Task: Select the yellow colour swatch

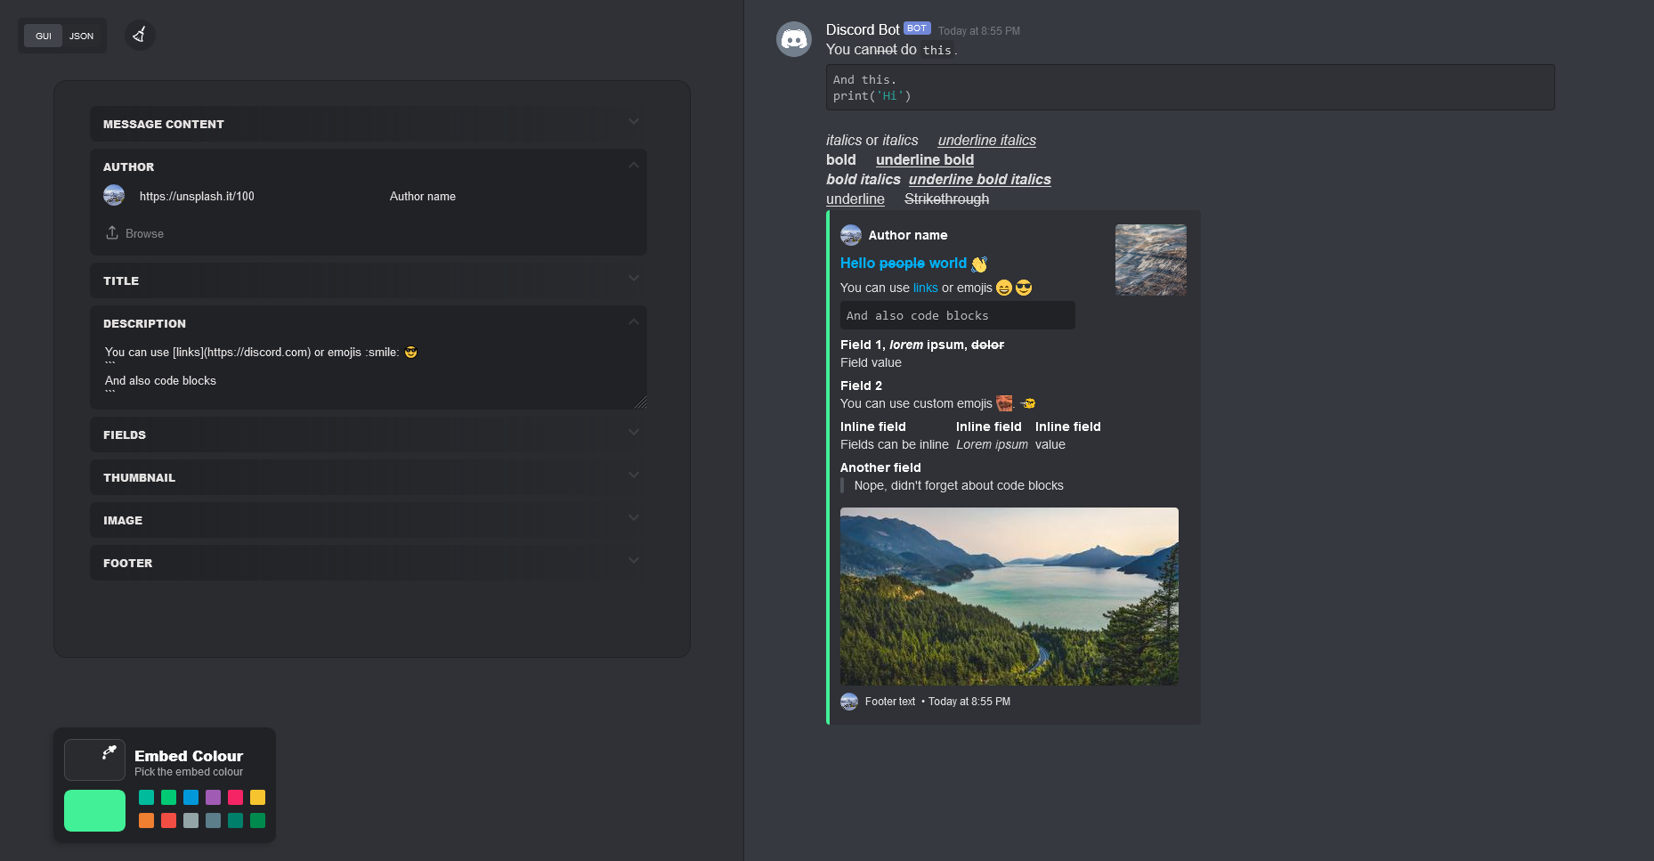Action: [257, 797]
